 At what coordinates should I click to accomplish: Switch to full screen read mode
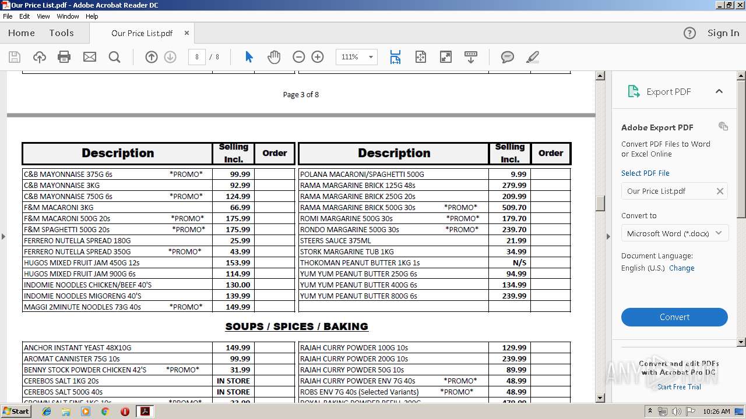point(446,57)
